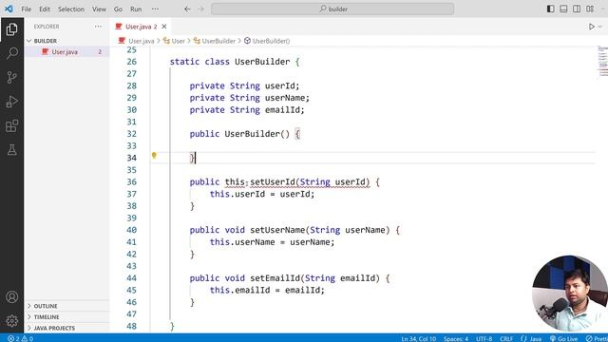The image size is (608, 342).
Task: Click the lightbulb quick fix on line 34
Action: pyautogui.click(x=154, y=156)
